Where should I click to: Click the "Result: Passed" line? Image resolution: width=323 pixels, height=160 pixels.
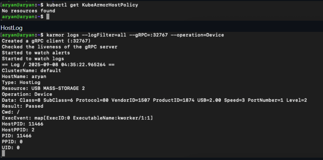pyautogui.click(x=23, y=106)
